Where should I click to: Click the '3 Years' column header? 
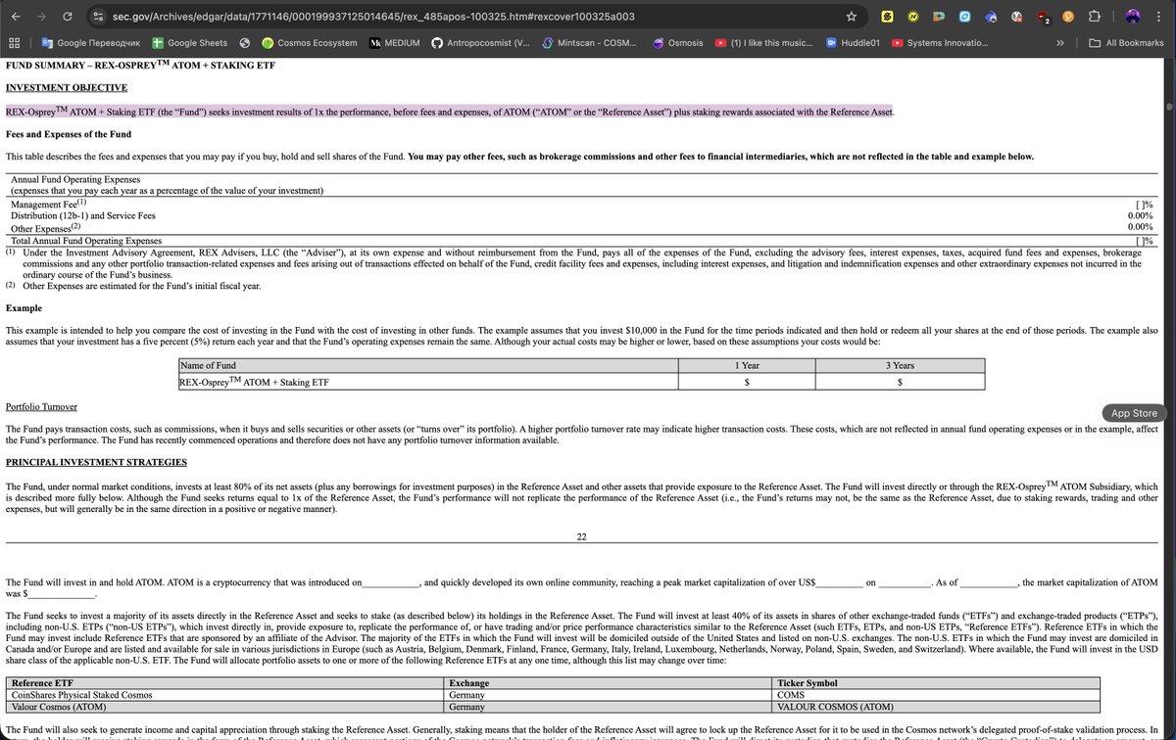[x=900, y=365]
